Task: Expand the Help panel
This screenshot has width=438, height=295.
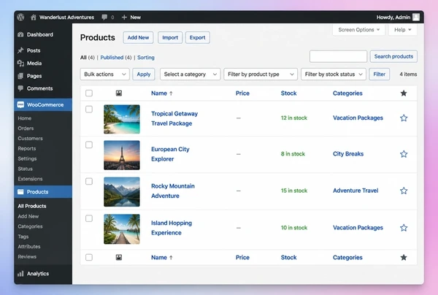Action: tap(403, 30)
